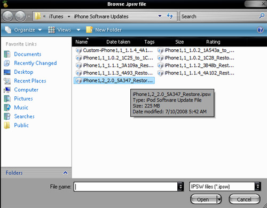This screenshot has width=267, height=208.
Task: Sort by the Rating column header
Action: pyautogui.click(x=213, y=42)
